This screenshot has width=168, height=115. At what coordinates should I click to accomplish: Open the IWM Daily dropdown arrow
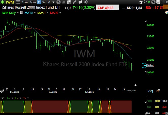click(x=18, y=13)
